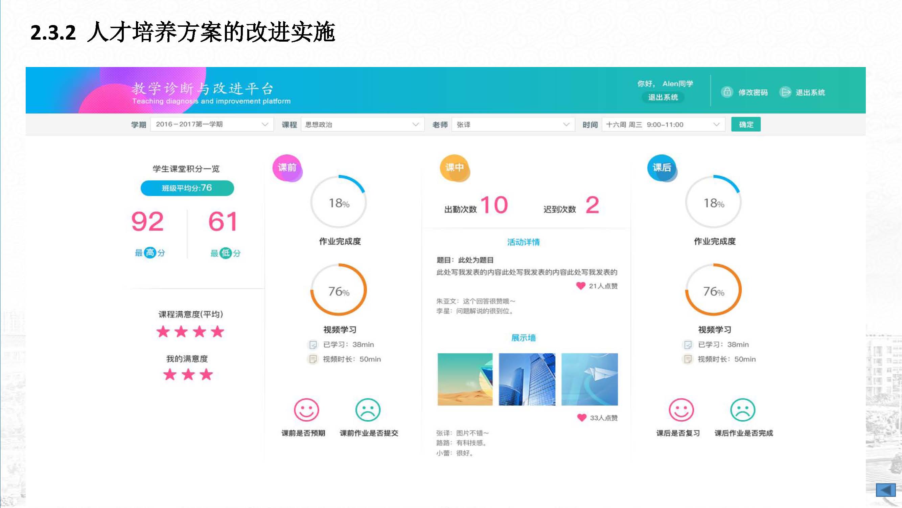The width and height of the screenshot is (902, 508).
Task: Click third star under 我的满意度
Action: 206,375
